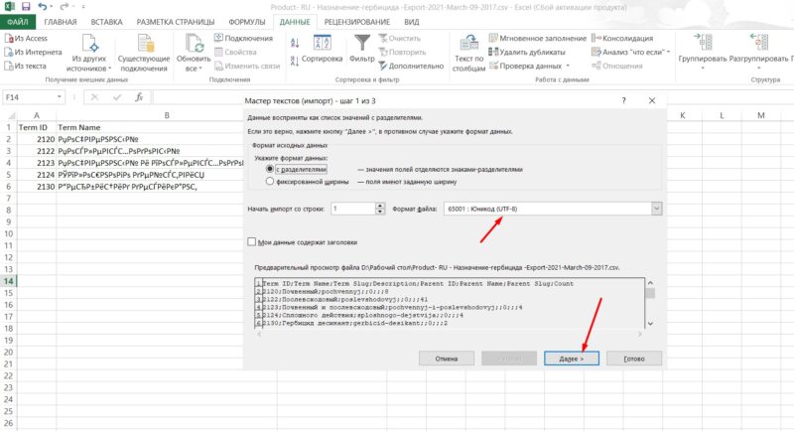Open the file format (Формат файла) dropdown

(656, 209)
